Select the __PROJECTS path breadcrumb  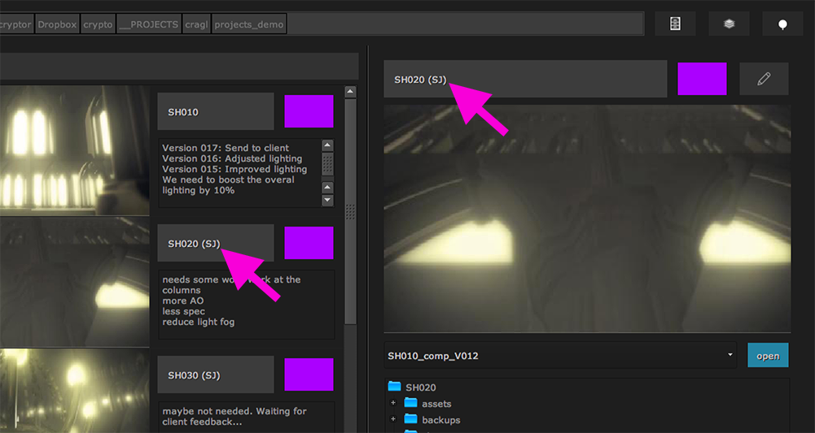tap(148, 24)
